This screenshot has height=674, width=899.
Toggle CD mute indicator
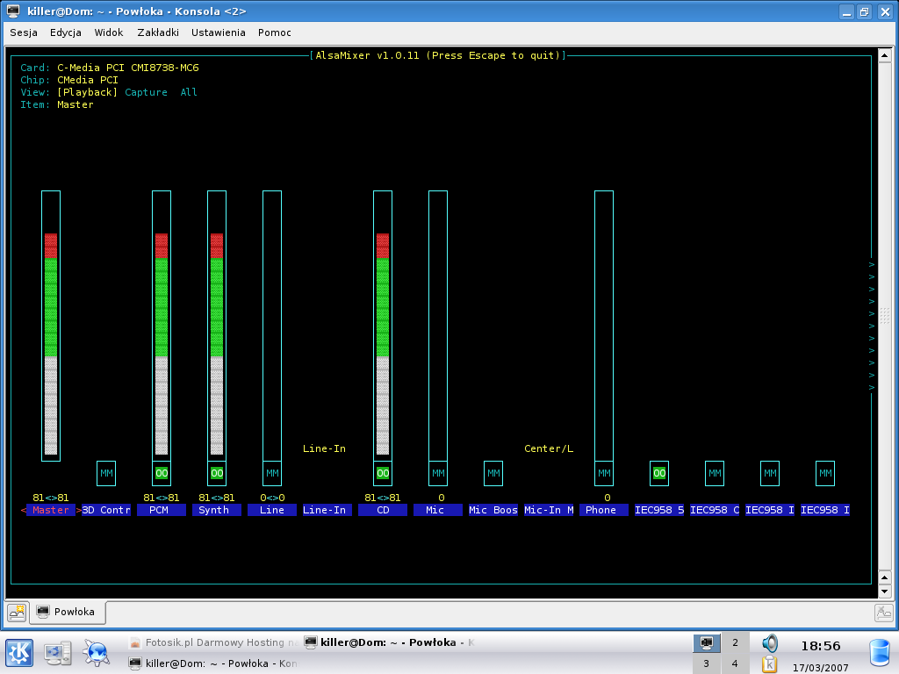coord(383,473)
